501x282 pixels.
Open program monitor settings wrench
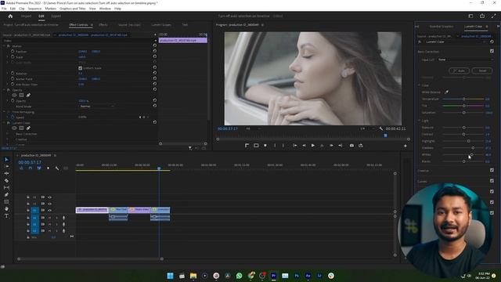[x=381, y=128]
